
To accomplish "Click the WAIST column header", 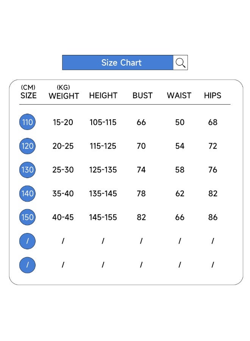I will click(x=179, y=95).
